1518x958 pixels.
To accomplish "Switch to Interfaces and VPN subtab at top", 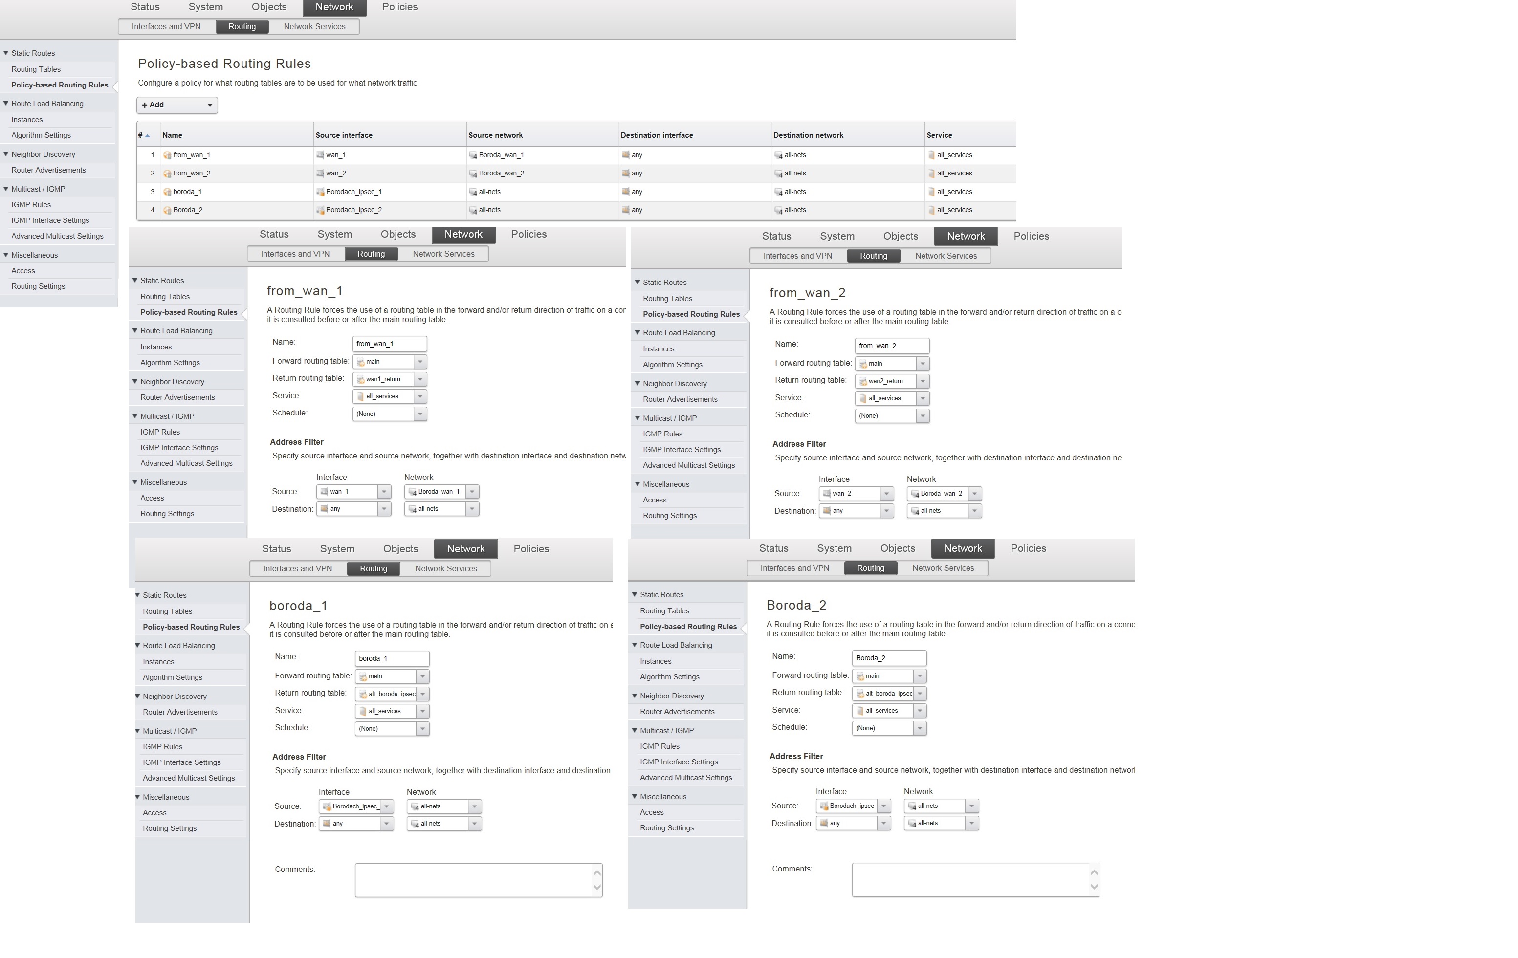I will (166, 26).
